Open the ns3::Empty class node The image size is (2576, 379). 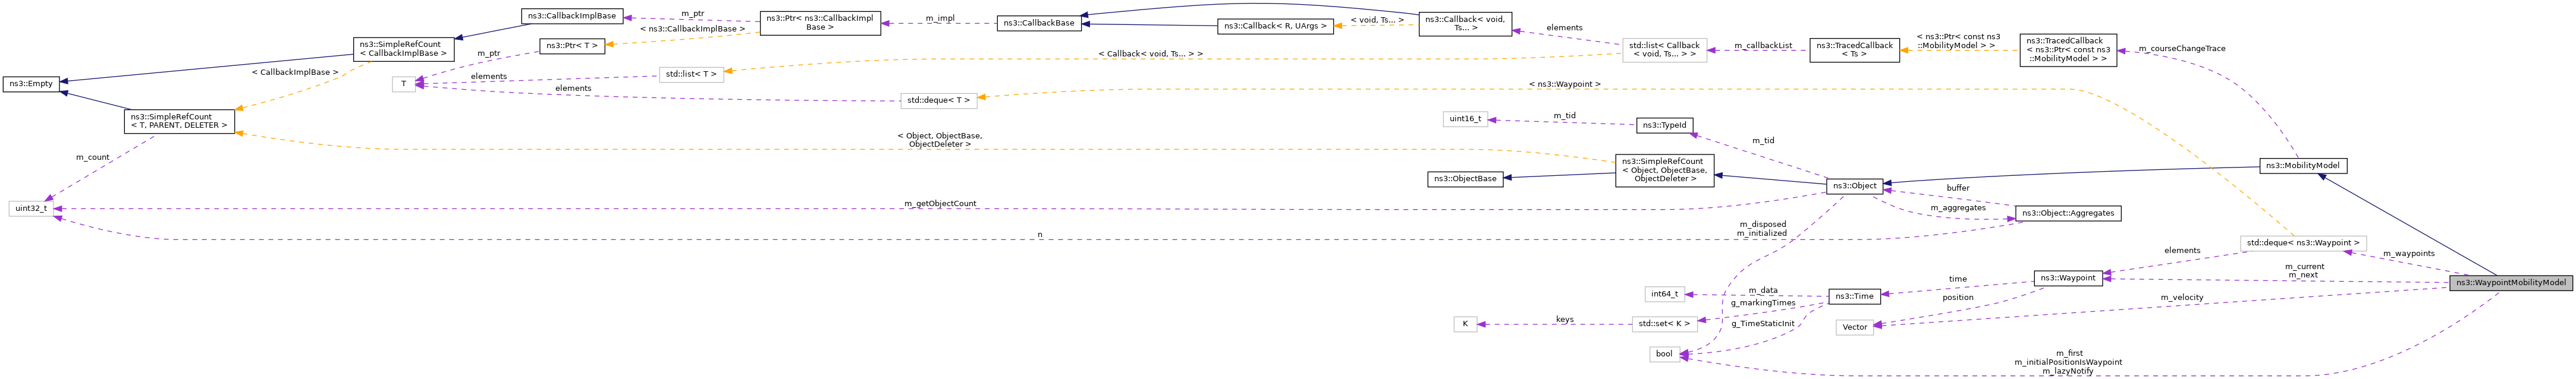[x=31, y=84]
